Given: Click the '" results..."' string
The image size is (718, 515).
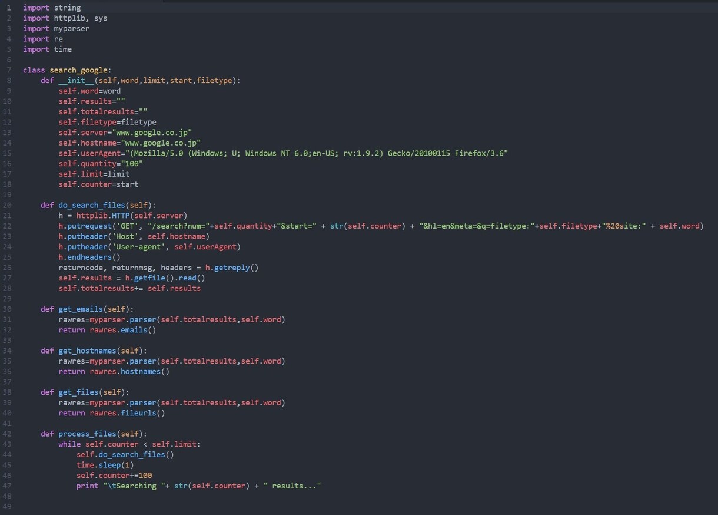Looking at the screenshot, I should pos(292,486).
